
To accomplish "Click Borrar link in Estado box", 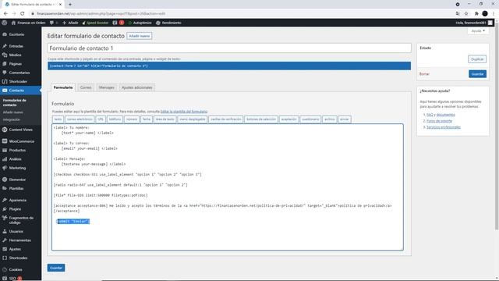I will coord(424,74).
